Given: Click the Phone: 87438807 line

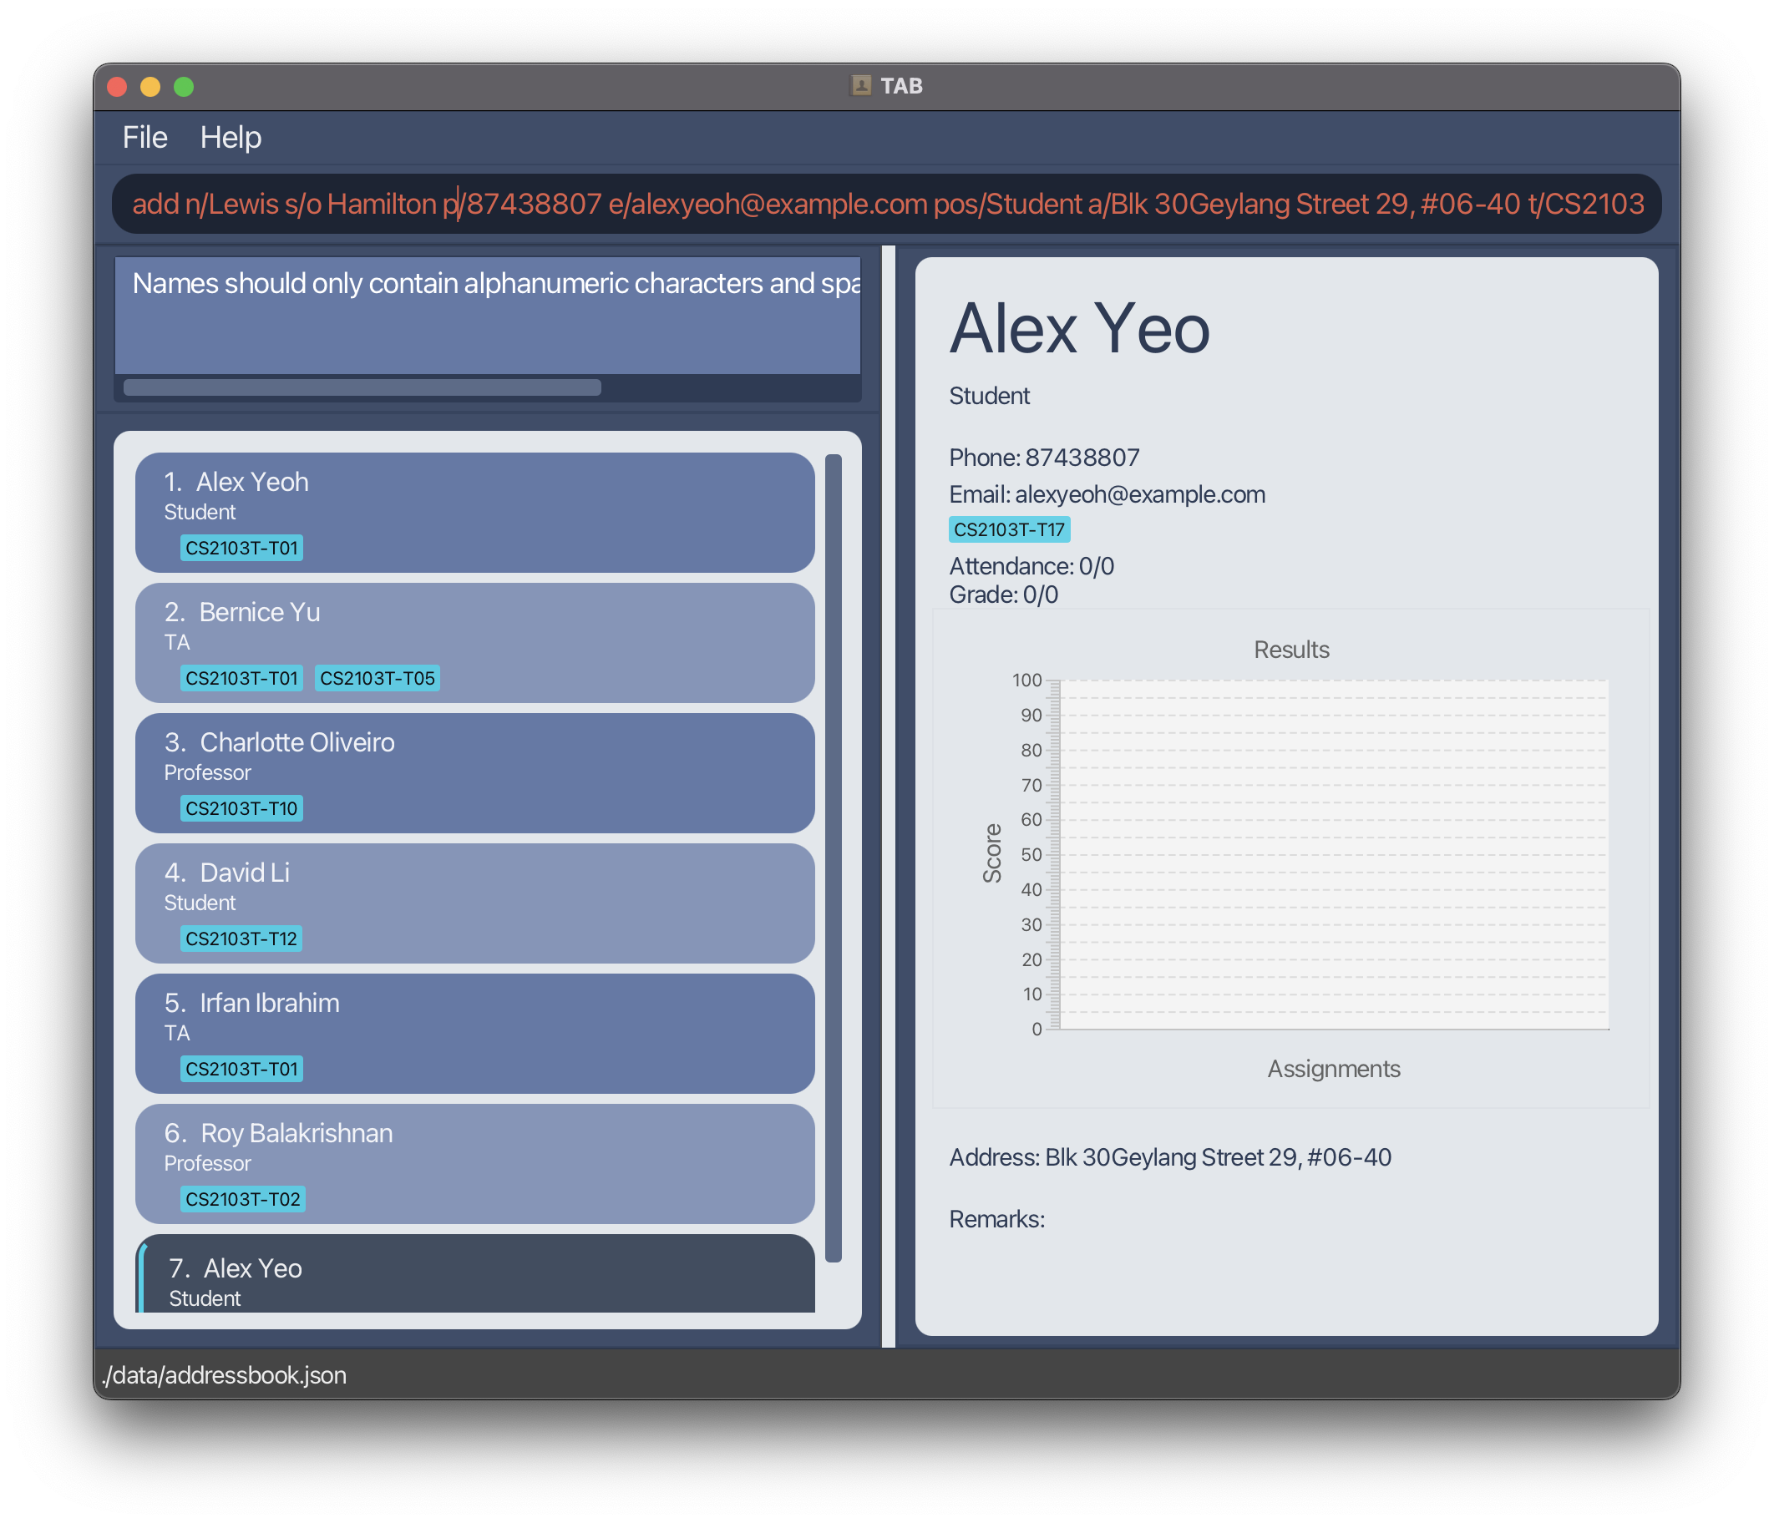Looking at the screenshot, I should [x=1045, y=458].
